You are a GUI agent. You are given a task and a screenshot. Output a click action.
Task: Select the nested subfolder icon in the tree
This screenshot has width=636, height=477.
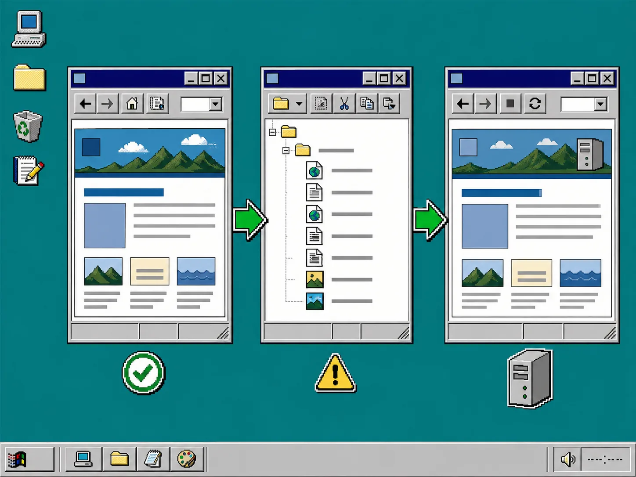pos(303,150)
